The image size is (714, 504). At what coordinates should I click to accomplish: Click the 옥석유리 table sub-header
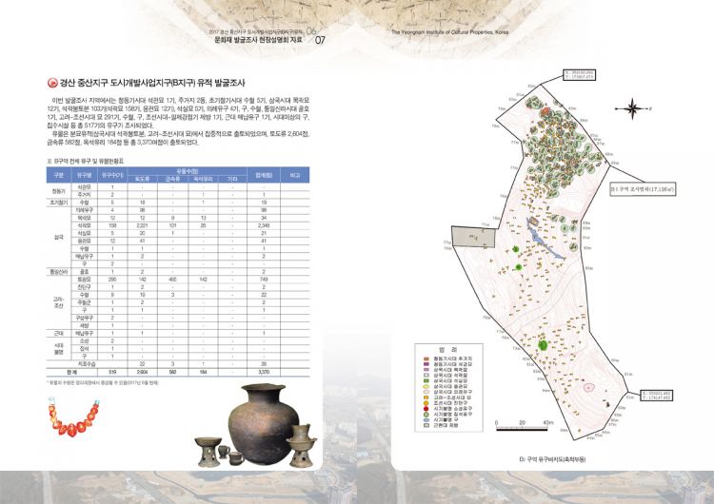point(203,179)
